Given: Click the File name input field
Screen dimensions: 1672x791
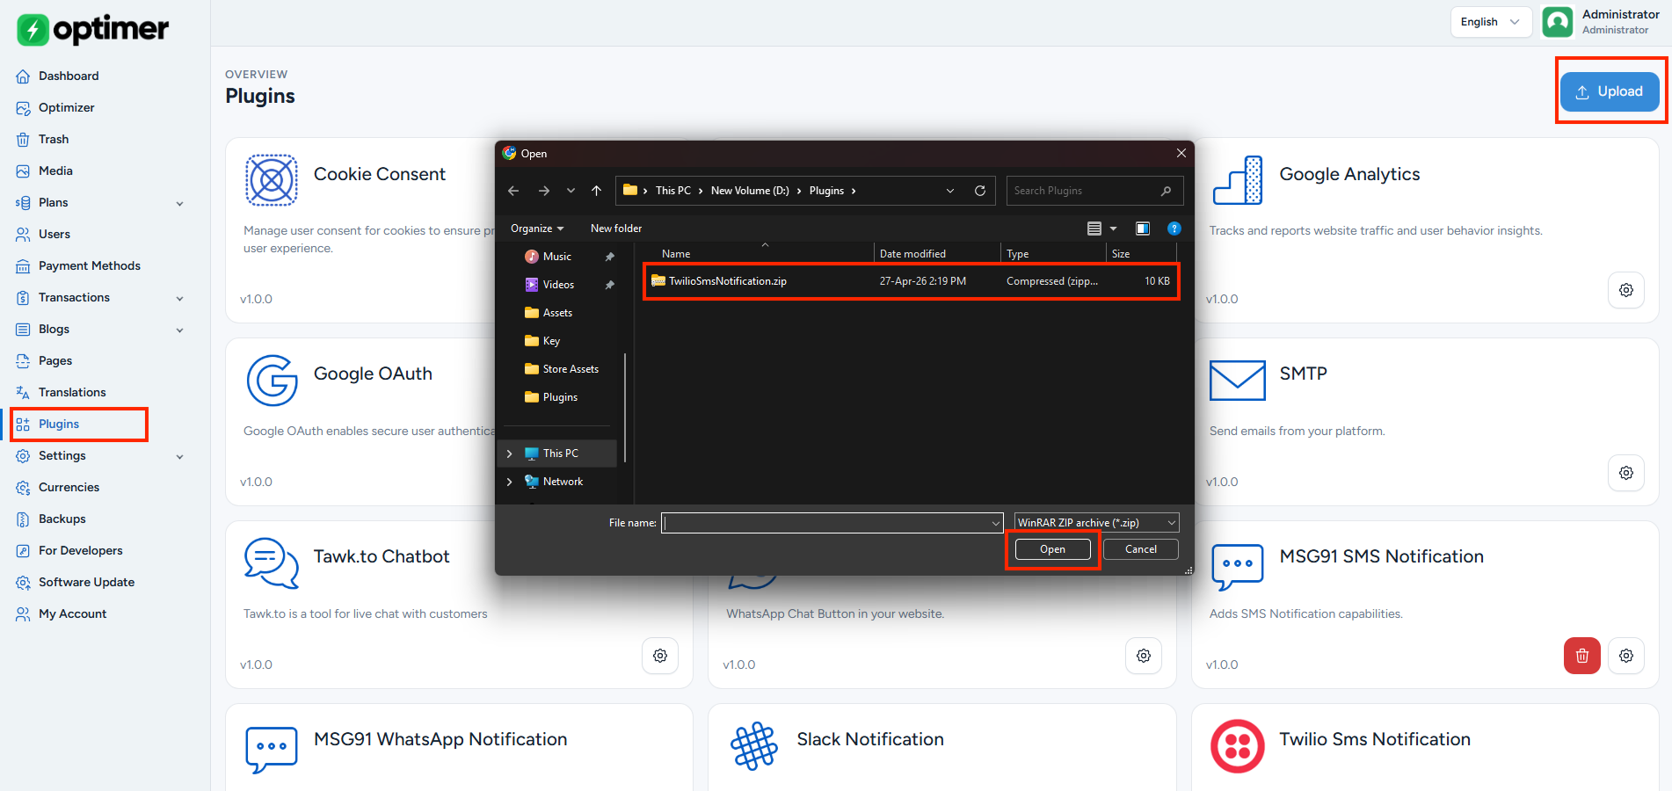Looking at the screenshot, I should pos(832,523).
